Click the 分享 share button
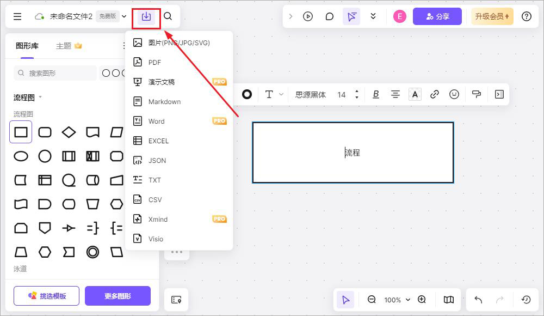Image resolution: width=544 pixels, height=316 pixels. 437,16
